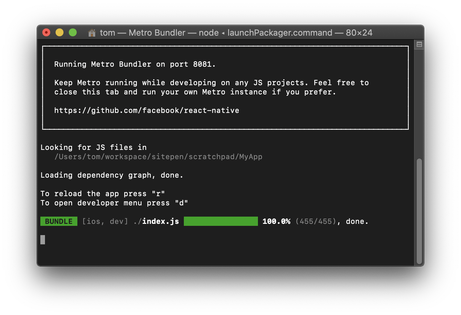Click the index.js file name
Screen dimensions: 461x315
pos(160,221)
